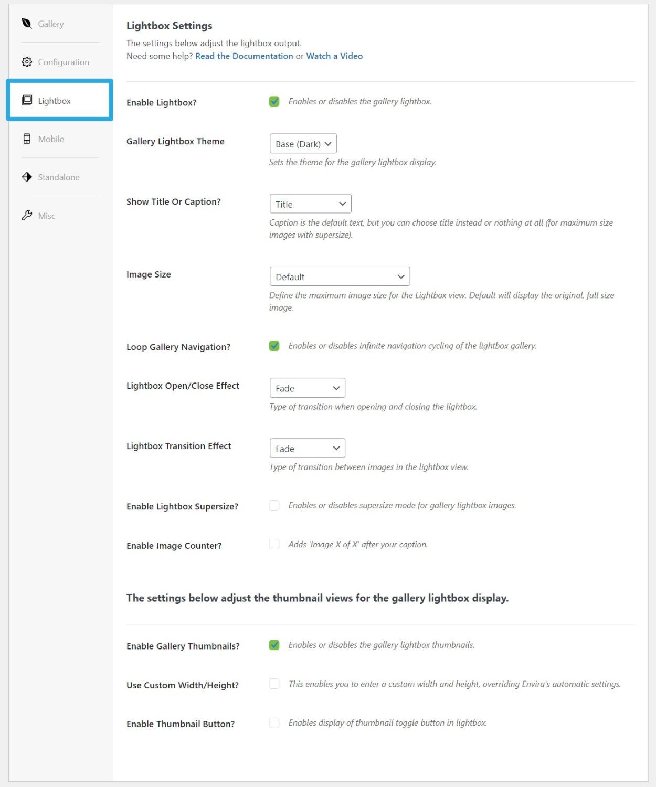Click the Lightbox Transition Effect label
The width and height of the screenshot is (656, 787).
tap(178, 446)
